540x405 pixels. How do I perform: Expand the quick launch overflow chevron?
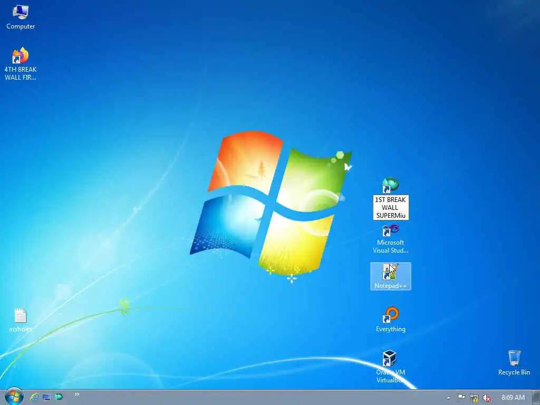coord(77,394)
